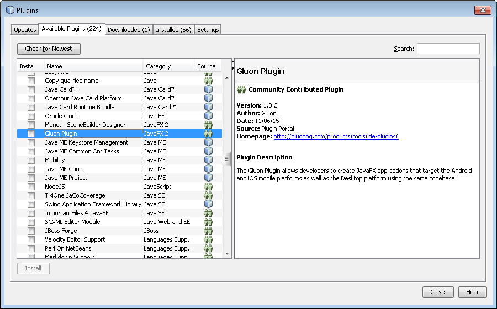Image resolution: width=497 pixels, height=309 pixels.
Task: Select the Java ME Keystore Management row
Action: (119, 142)
